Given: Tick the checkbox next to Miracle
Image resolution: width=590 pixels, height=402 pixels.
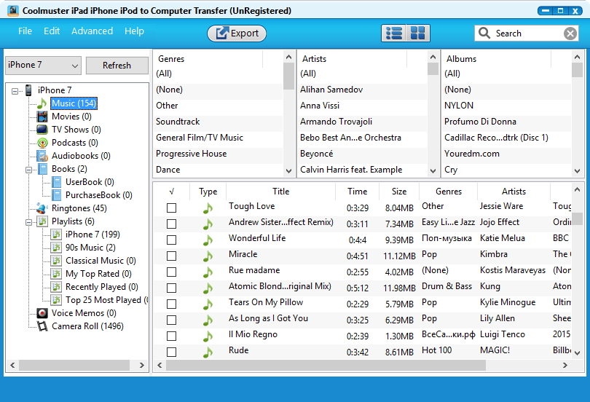Looking at the screenshot, I should coord(171,256).
